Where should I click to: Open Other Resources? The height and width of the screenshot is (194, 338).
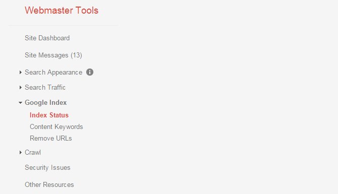coord(49,185)
